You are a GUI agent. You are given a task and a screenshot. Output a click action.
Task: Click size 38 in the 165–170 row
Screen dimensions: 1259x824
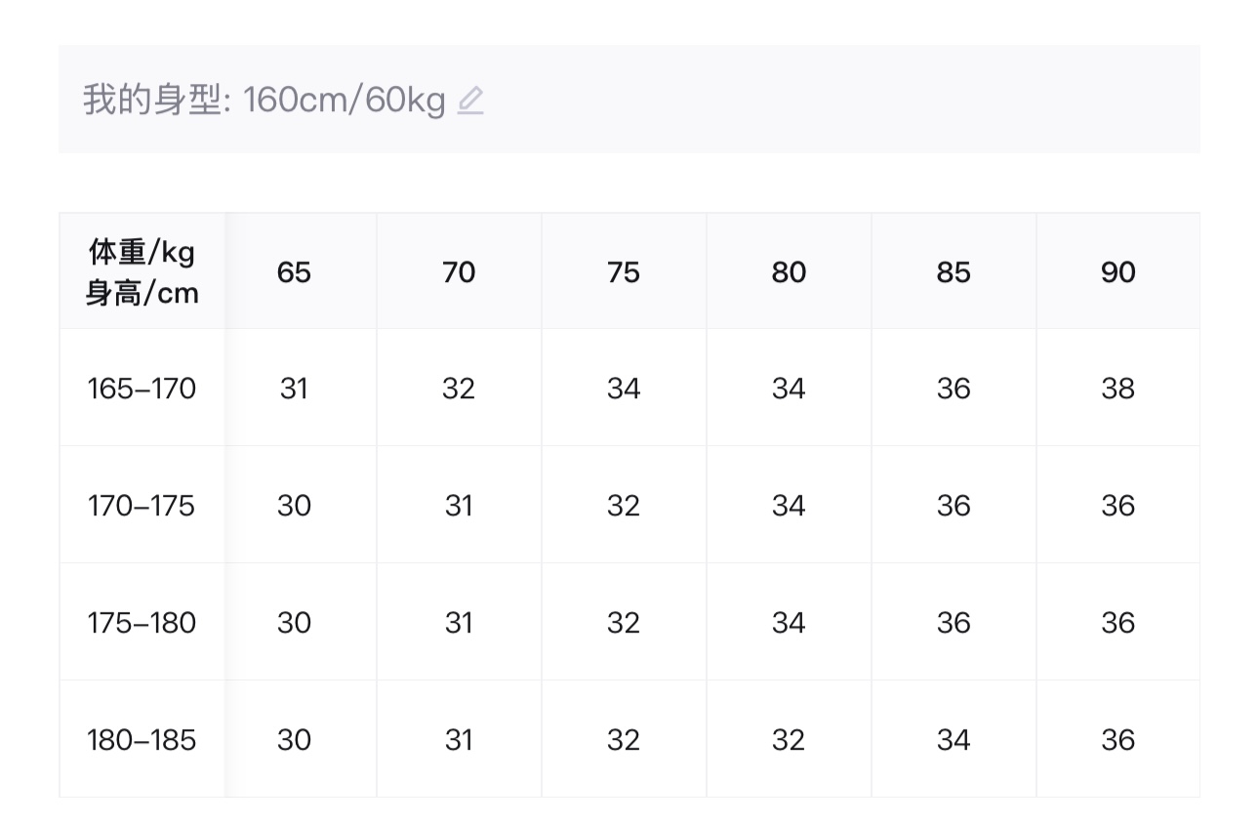coord(1118,389)
